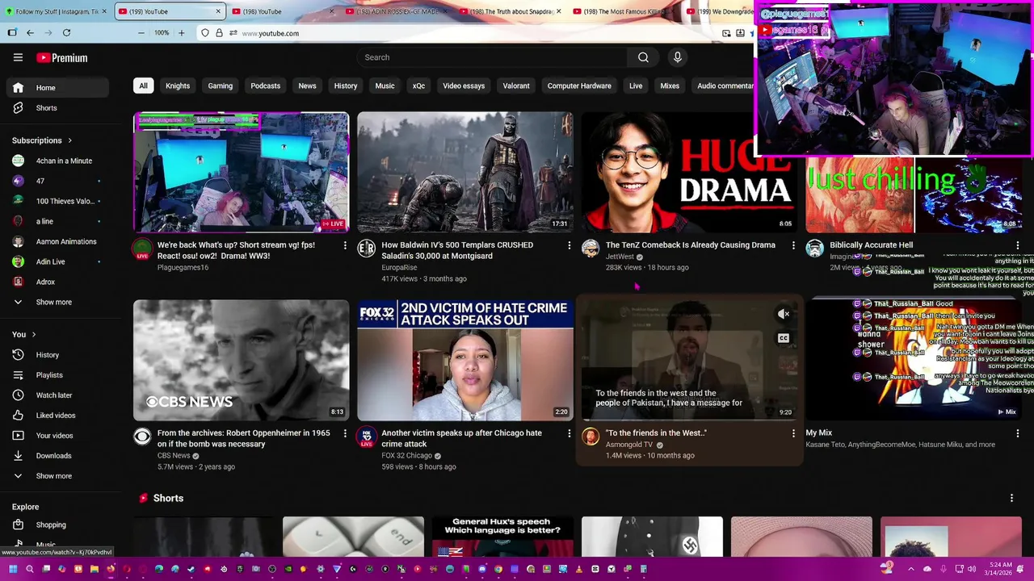Open options for the Biblically Accurate Hell video
This screenshot has height=581, width=1034.
click(1017, 245)
